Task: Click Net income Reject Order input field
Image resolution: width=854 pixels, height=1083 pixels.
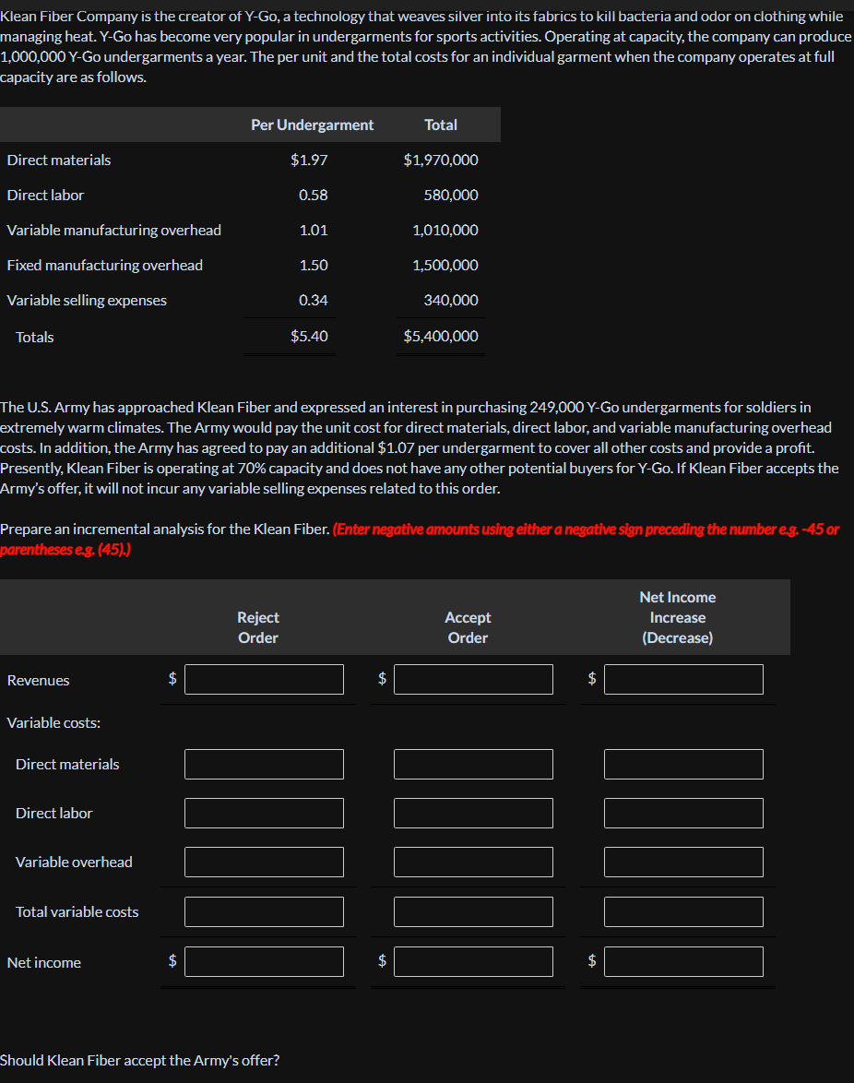Action: [264, 961]
